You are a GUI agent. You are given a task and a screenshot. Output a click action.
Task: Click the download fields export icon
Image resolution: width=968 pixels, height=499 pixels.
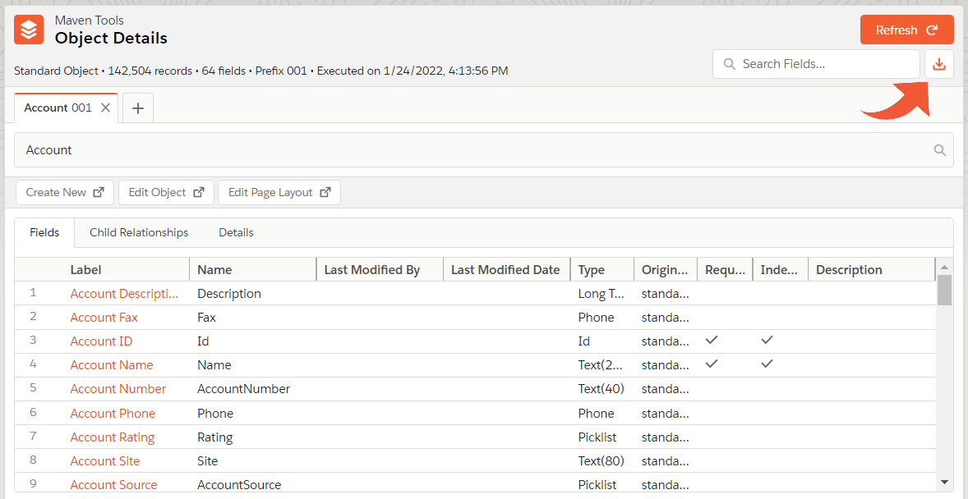click(939, 64)
